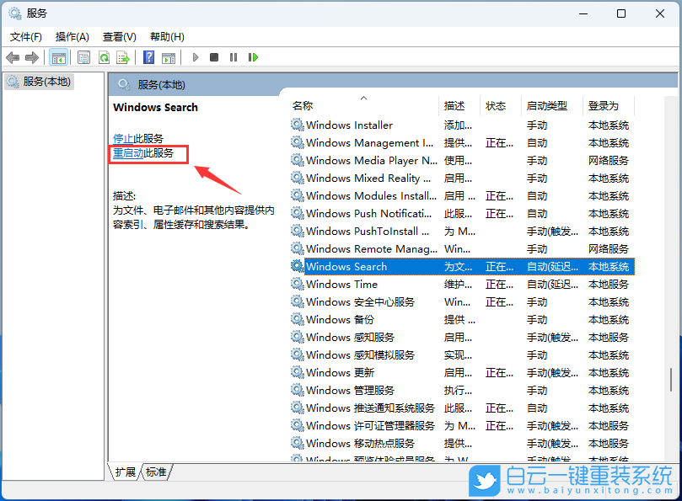The height and width of the screenshot is (501, 682).
Task: Click the Pause service icon
Action: tap(234, 57)
